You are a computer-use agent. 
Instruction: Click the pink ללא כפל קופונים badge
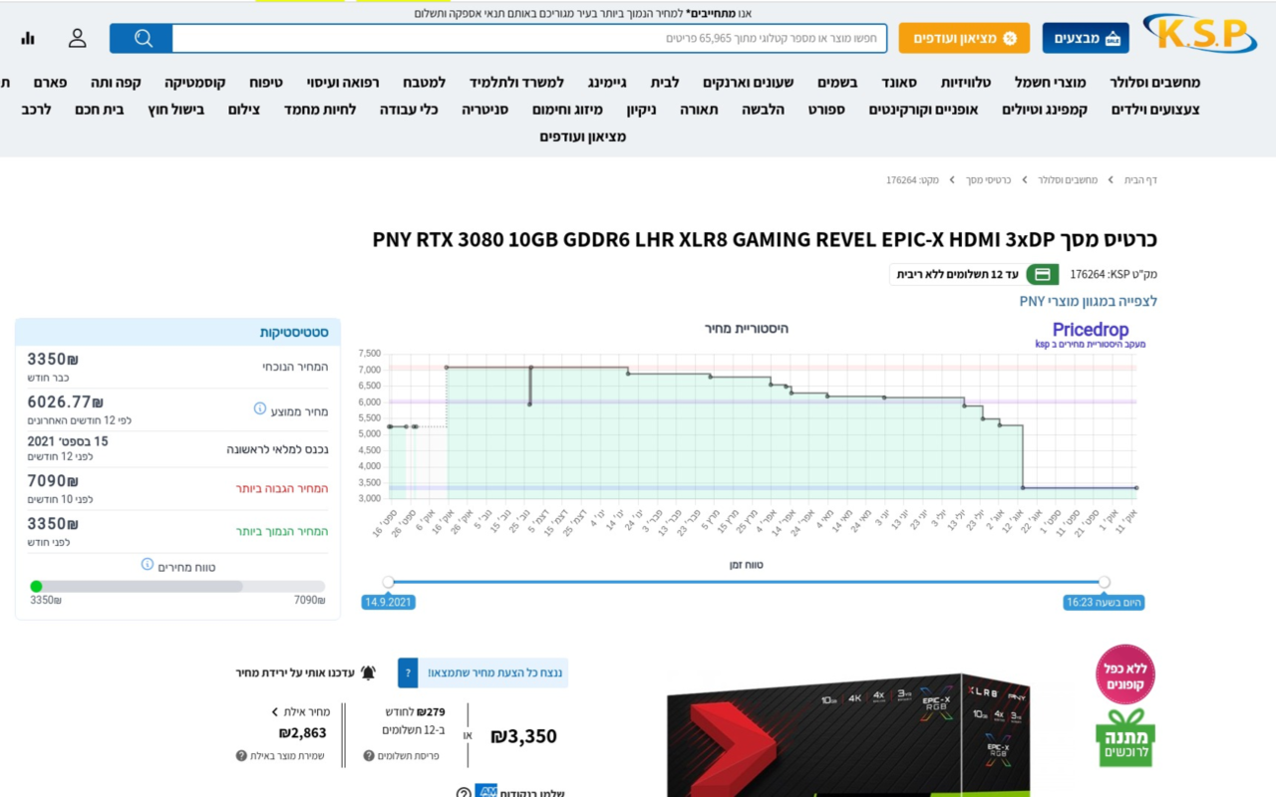click(x=1125, y=674)
